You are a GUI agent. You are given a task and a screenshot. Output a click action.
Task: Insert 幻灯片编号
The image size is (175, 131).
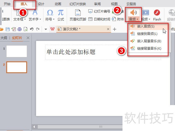pos(99,11)
